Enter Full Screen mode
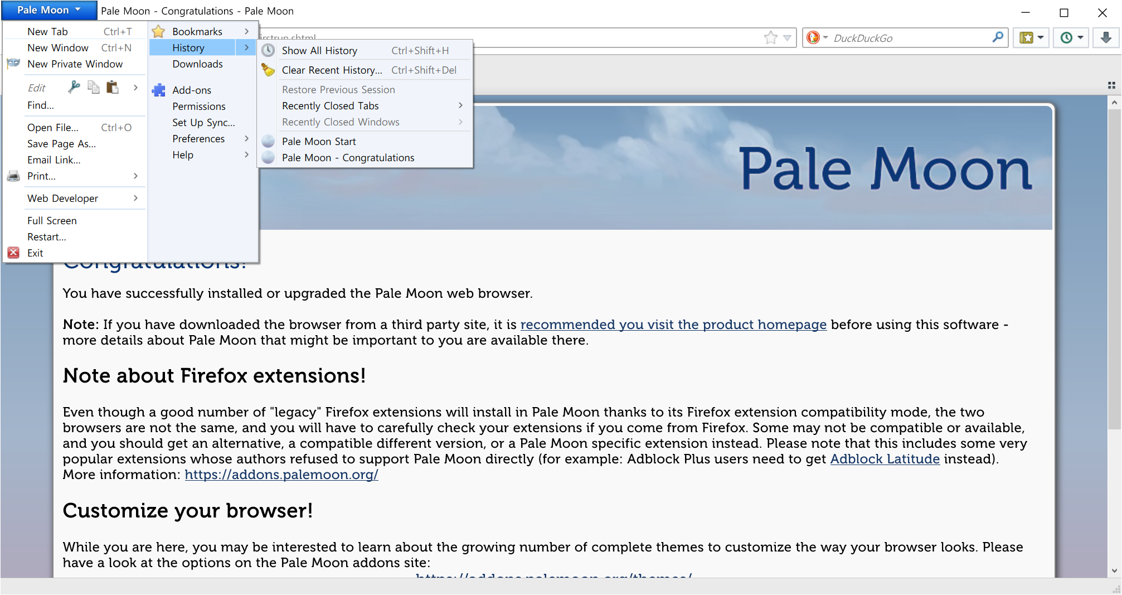Image resolution: width=1122 pixels, height=595 pixels. (75, 221)
